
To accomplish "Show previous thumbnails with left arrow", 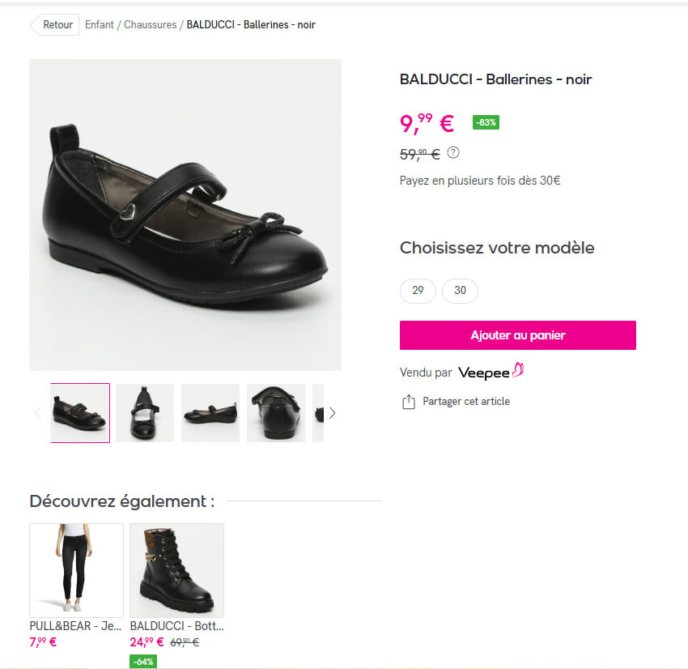I will 37,413.
